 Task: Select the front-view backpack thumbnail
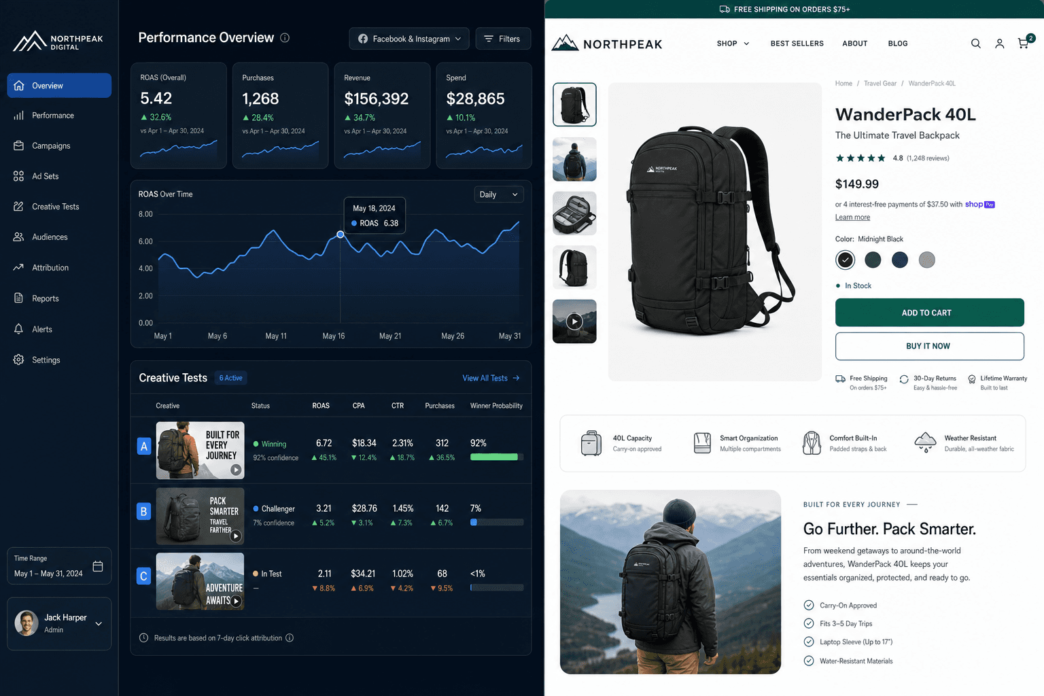click(x=574, y=105)
